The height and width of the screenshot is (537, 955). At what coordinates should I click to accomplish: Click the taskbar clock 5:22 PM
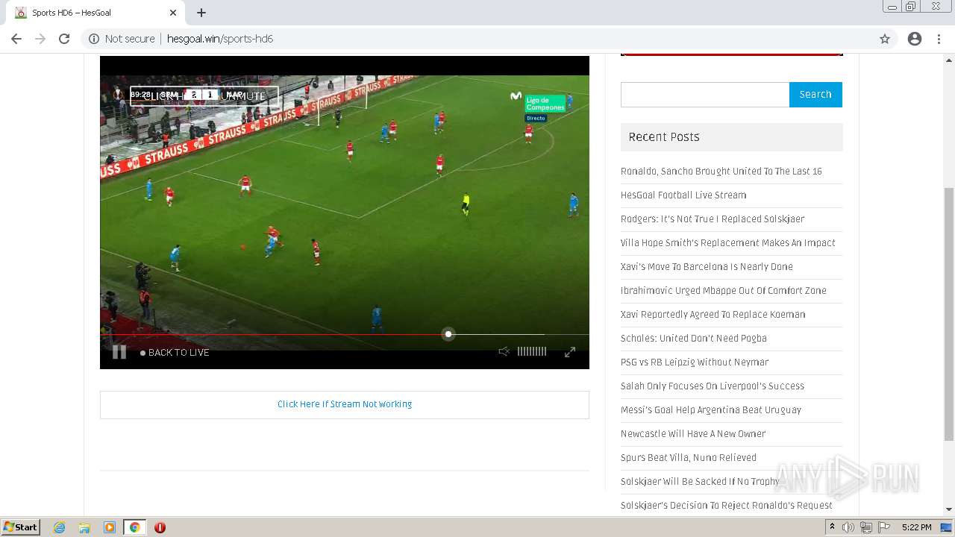(916, 527)
